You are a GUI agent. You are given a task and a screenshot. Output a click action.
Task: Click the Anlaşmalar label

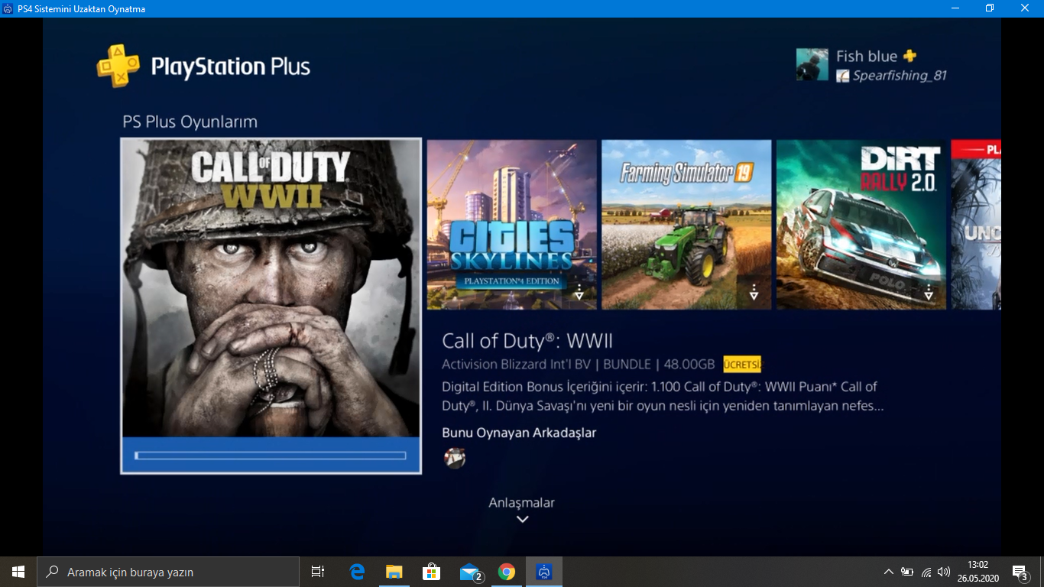(x=522, y=502)
